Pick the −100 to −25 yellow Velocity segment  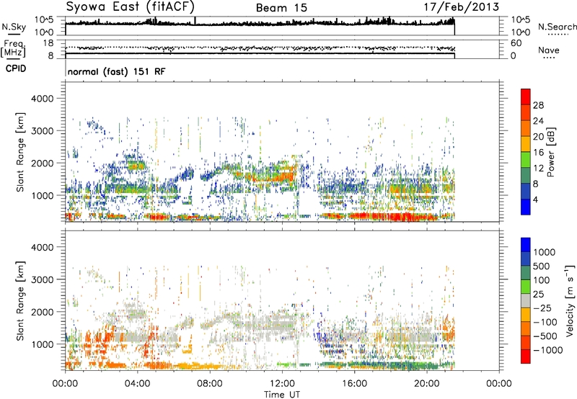526,315
